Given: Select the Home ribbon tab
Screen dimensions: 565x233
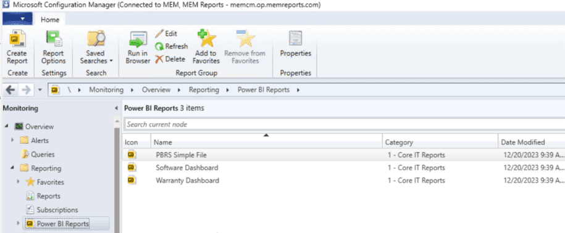Looking at the screenshot, I should click(x=50, y=20).
